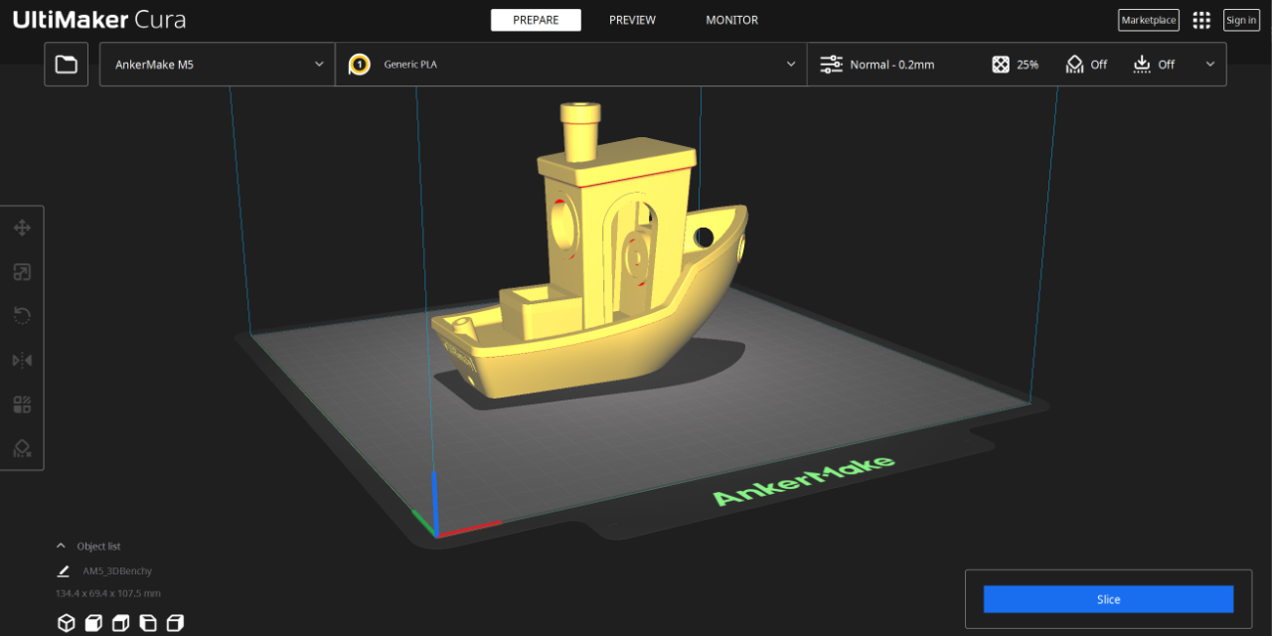Viewport: 1272px width, 636px height.
Task: Switch to the PREVIEW tab
Action: point(632,20)
